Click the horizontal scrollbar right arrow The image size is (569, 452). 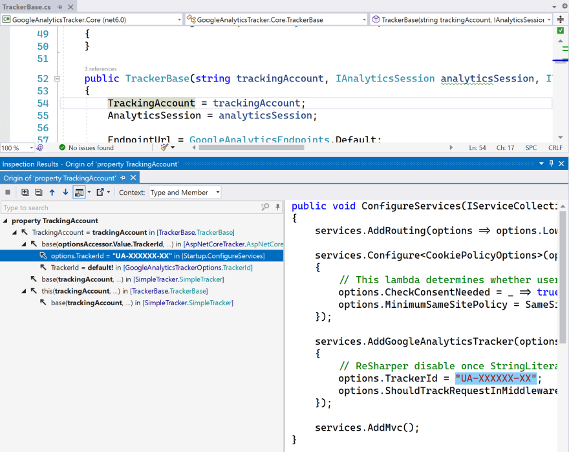pos(451,147)
